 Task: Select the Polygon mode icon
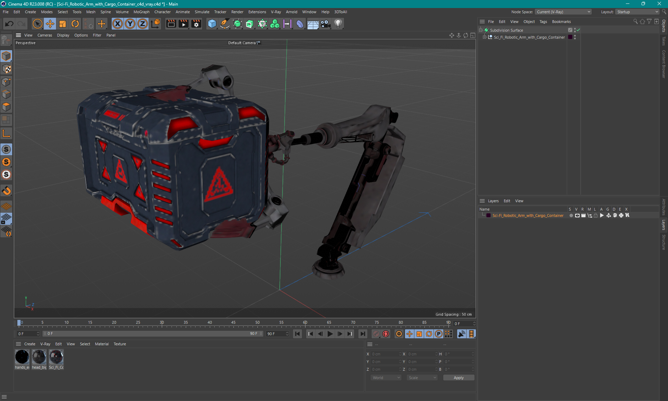pyautogui.click(x=7, y=108)
